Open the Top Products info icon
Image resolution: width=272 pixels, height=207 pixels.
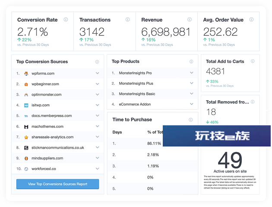click(191, 61)
